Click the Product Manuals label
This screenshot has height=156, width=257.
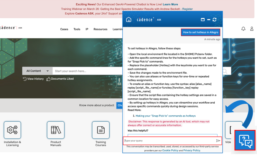(56, 144)
